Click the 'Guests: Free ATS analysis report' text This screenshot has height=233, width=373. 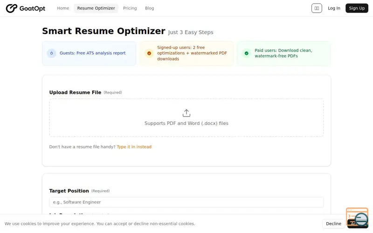92,53
